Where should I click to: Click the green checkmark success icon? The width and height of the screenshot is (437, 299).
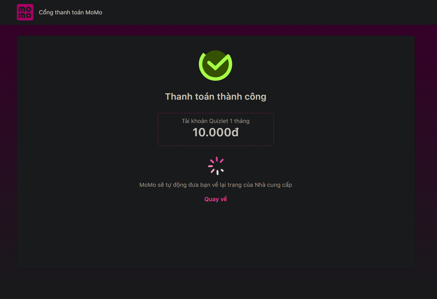click(215, 65)
